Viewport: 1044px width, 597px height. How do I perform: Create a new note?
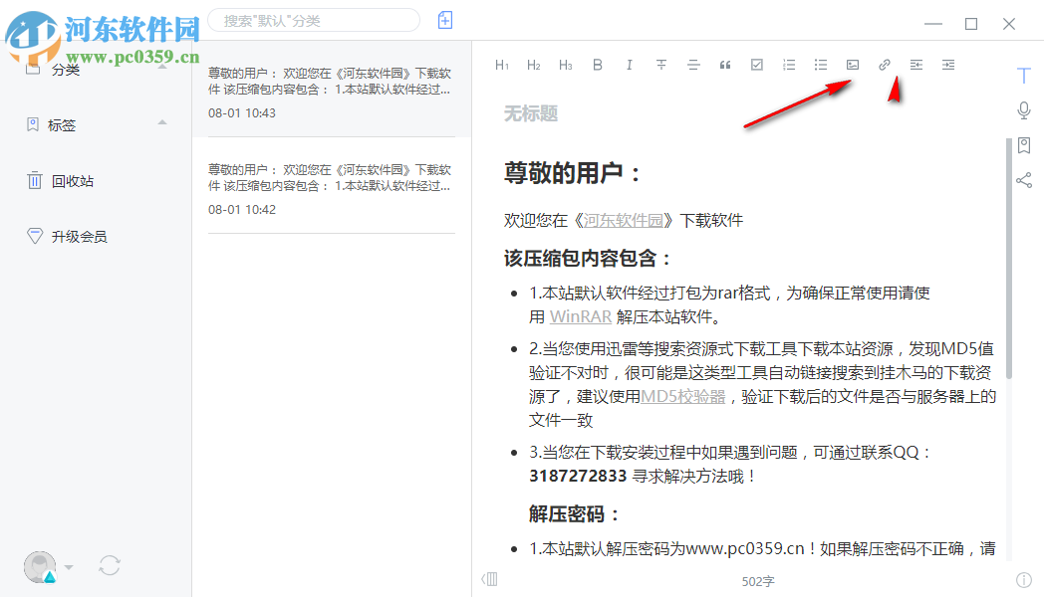click(445, 20)
